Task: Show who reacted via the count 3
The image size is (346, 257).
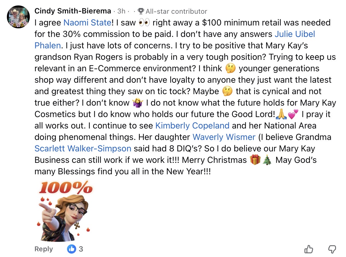Action: coord(81,249)
